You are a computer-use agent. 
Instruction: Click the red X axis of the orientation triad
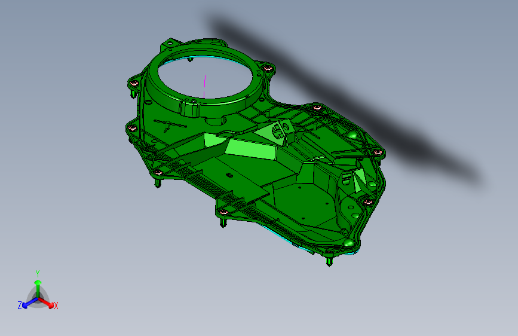(x=46, y=303)
